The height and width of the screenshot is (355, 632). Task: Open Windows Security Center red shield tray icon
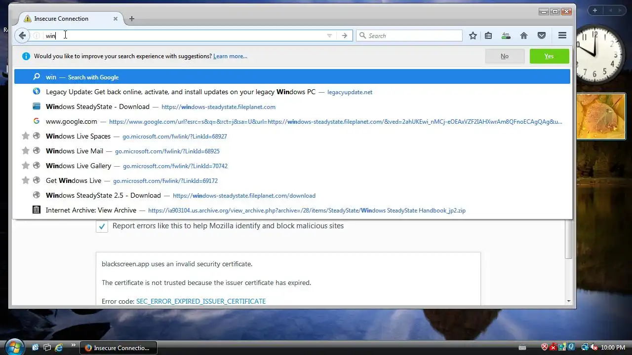point(545,348)
